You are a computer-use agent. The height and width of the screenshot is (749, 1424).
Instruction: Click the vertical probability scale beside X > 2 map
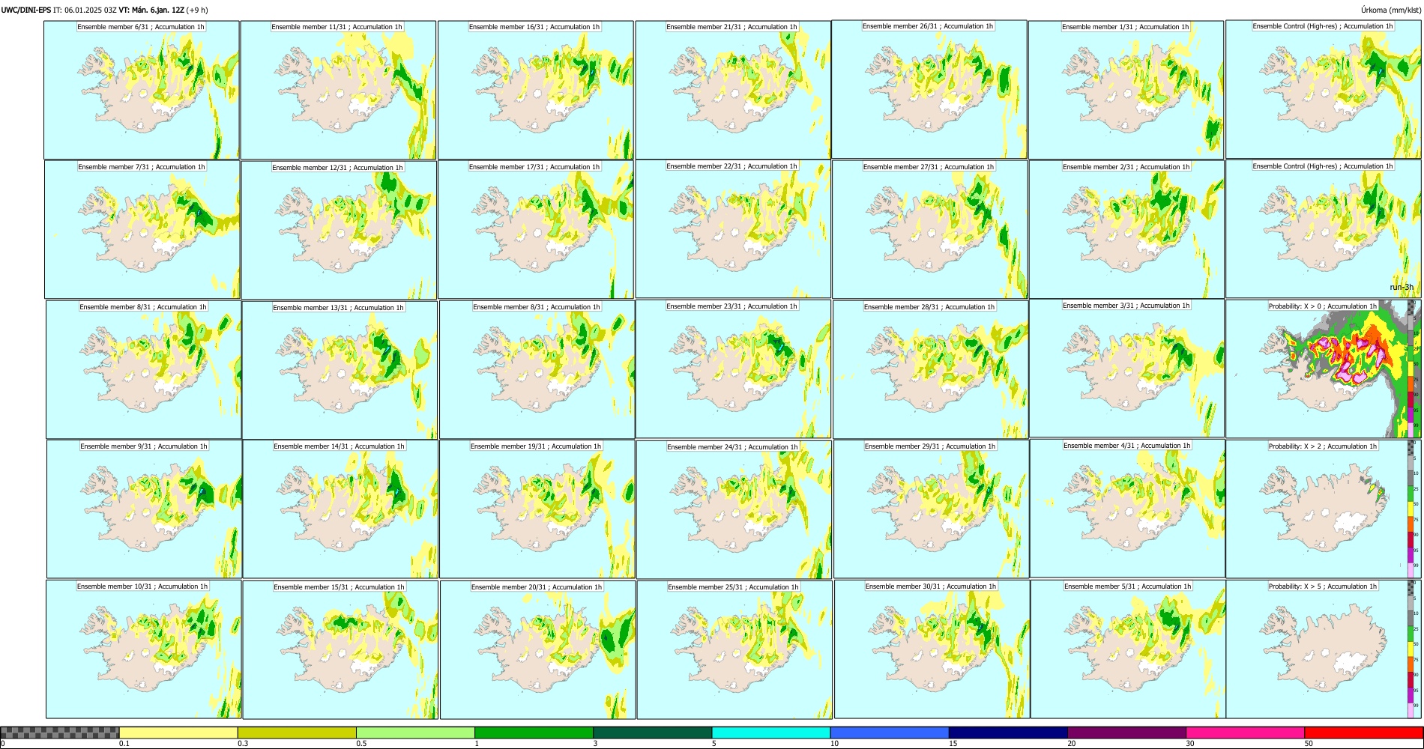[1411, 509]
